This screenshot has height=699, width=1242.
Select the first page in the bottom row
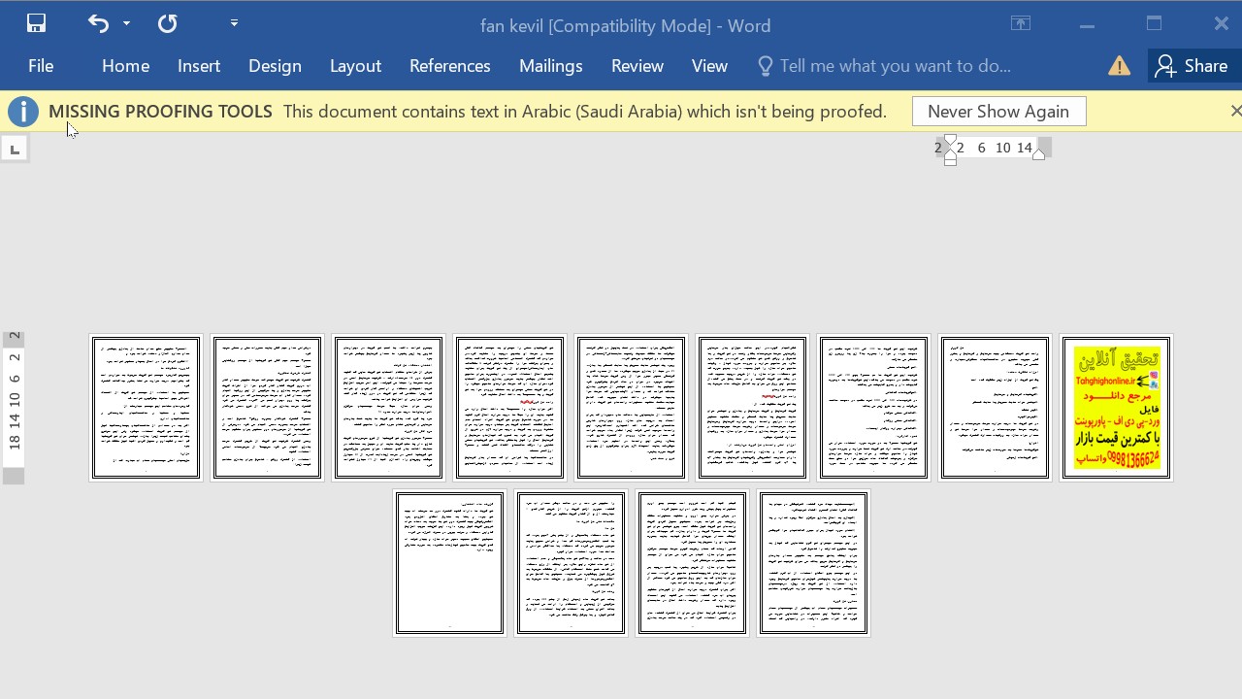[449, 563]
